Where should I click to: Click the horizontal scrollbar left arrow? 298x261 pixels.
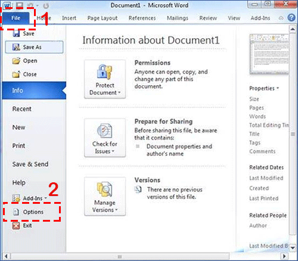tap(6, 256)
